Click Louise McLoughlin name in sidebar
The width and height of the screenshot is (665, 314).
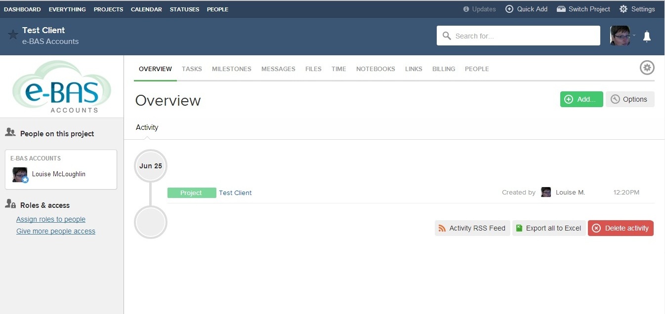pyautogui.click(x=59, y=174)
